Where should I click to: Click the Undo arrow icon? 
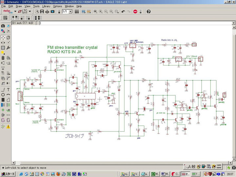123,11
